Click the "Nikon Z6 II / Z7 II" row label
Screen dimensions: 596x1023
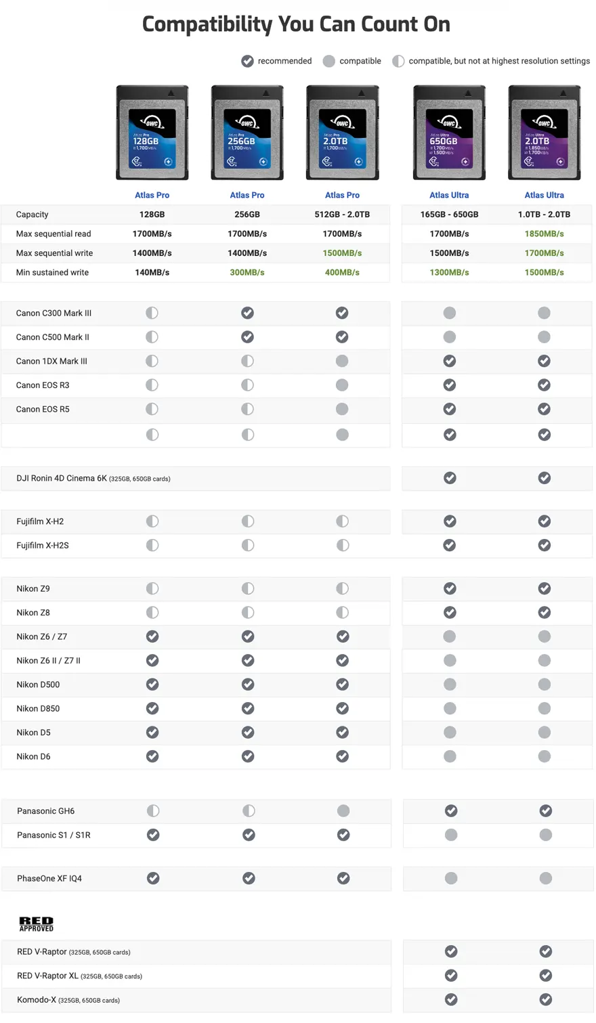[x=48, y=660]
